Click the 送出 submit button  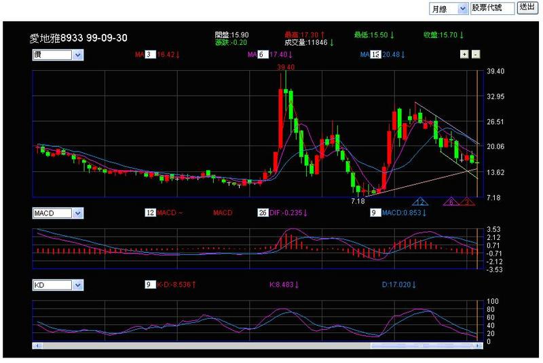[x=527, y=7]
